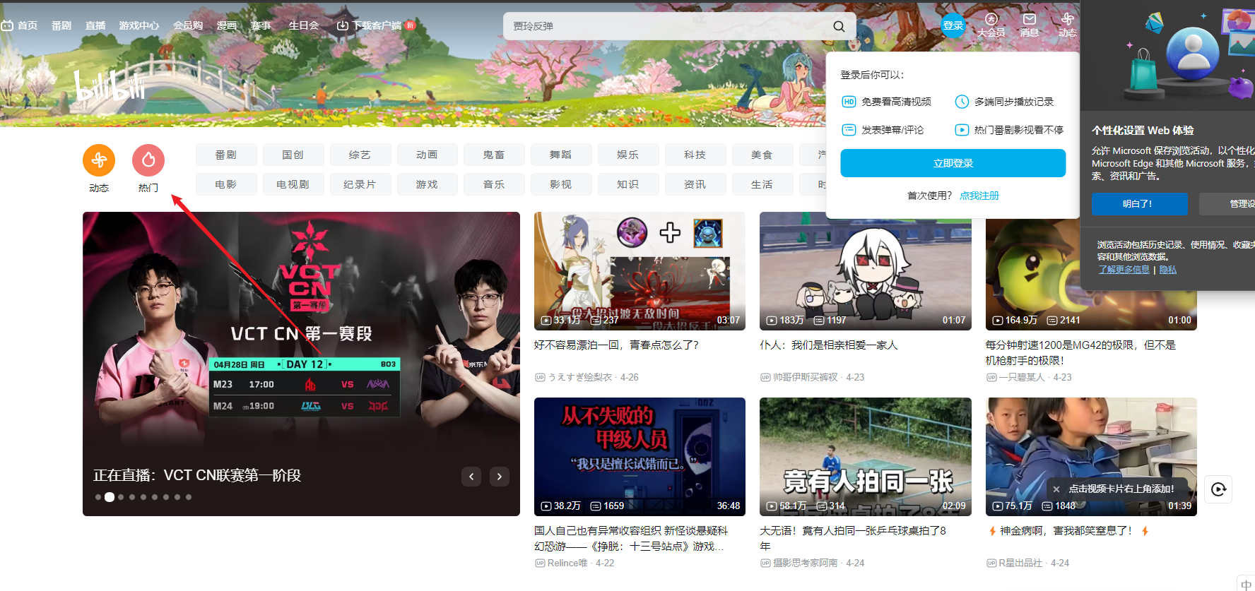
Task: Click the bilibili logo
Action: click(x=110, y=85)
